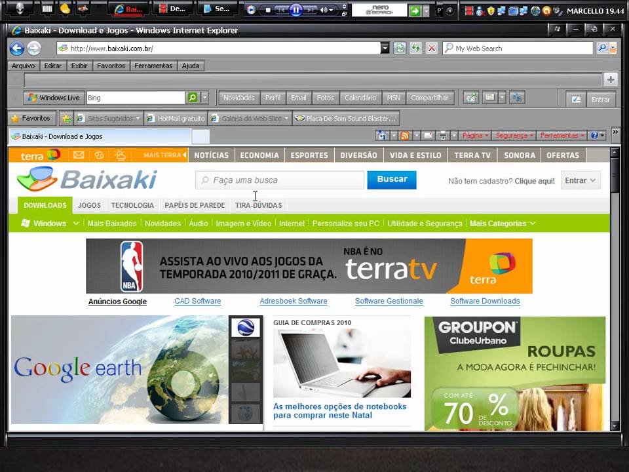
Task: Click the compatibility view icon beside address bar
Action: point(400,48)
